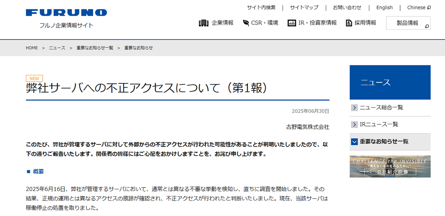Click down-chevron icon beside 重要なお知らせ一覧
This screenshot has width=445, height=216.
(354, 142)
